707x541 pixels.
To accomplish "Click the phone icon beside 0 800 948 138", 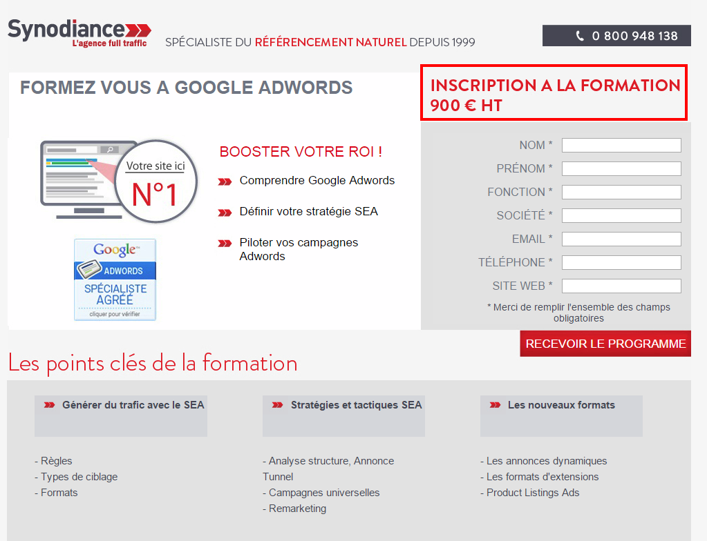I will (x=580, y=36).
